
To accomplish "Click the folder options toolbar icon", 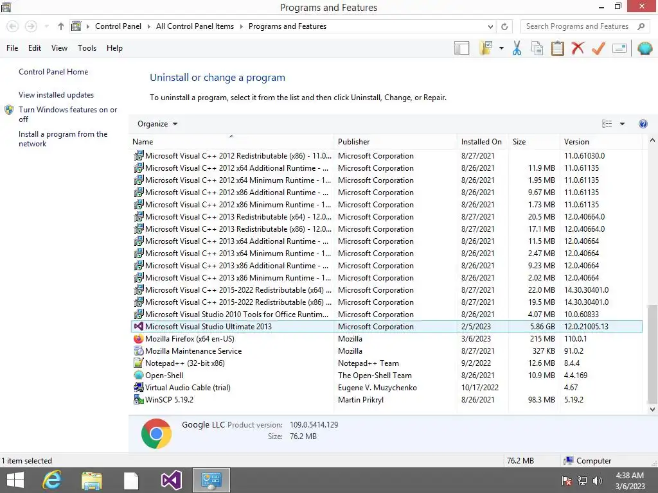I will tap(486, 48).
